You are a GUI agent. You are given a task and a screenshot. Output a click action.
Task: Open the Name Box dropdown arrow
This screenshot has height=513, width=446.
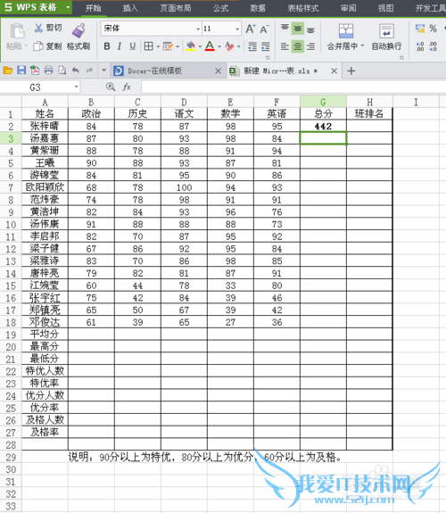click(76, 87)
